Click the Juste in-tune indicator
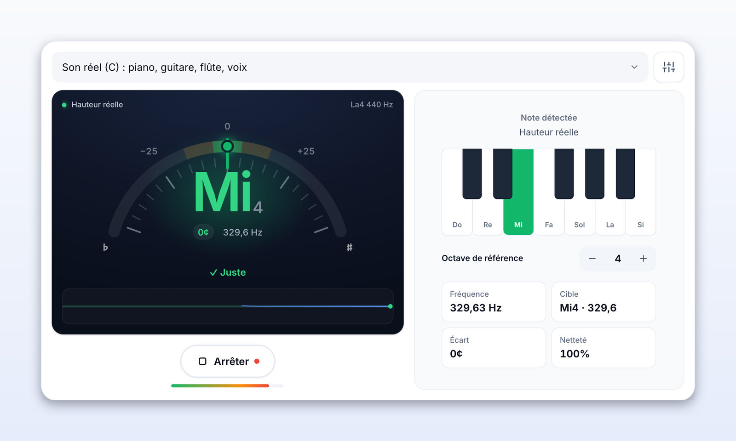Image resolution: width=736 pixels, height=441 pixels. pyautogui.click(x=228, y=272)
